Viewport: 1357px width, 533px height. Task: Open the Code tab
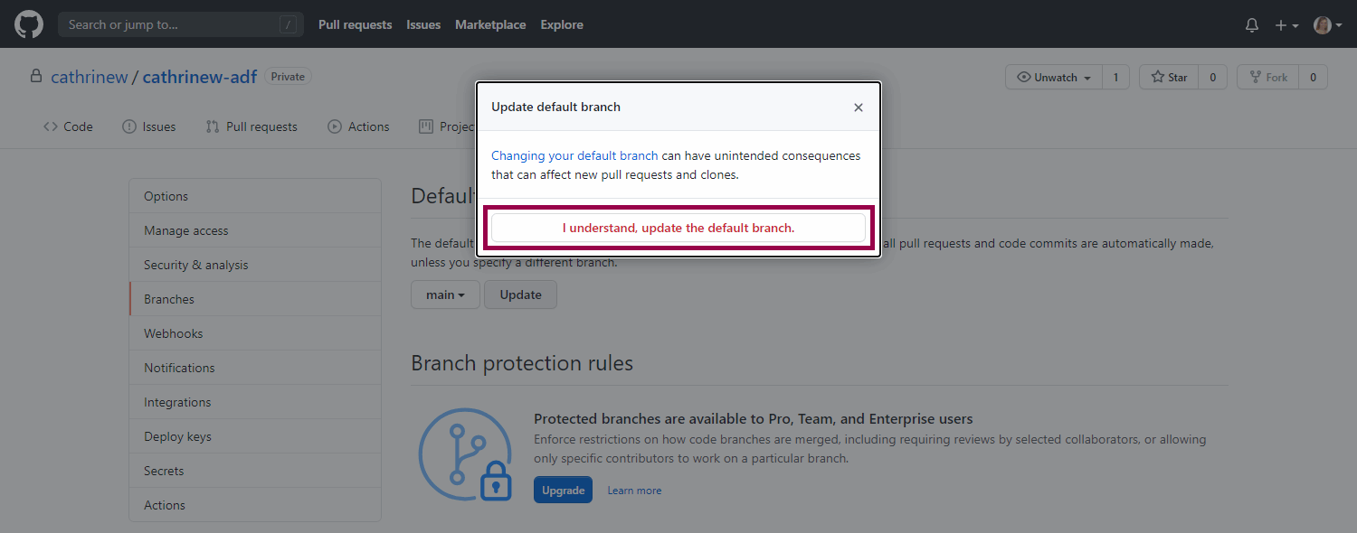click(68, 126)
